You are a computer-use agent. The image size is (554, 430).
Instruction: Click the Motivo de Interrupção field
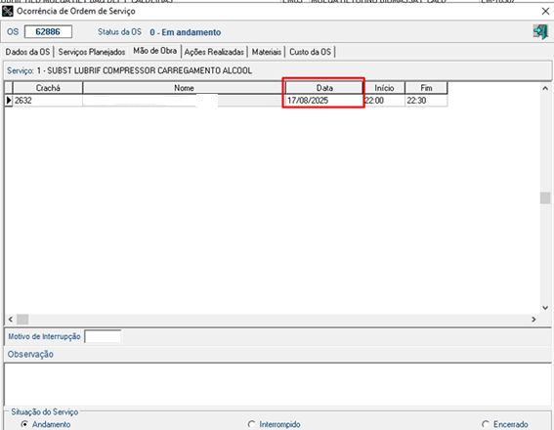tap(103, 336)
